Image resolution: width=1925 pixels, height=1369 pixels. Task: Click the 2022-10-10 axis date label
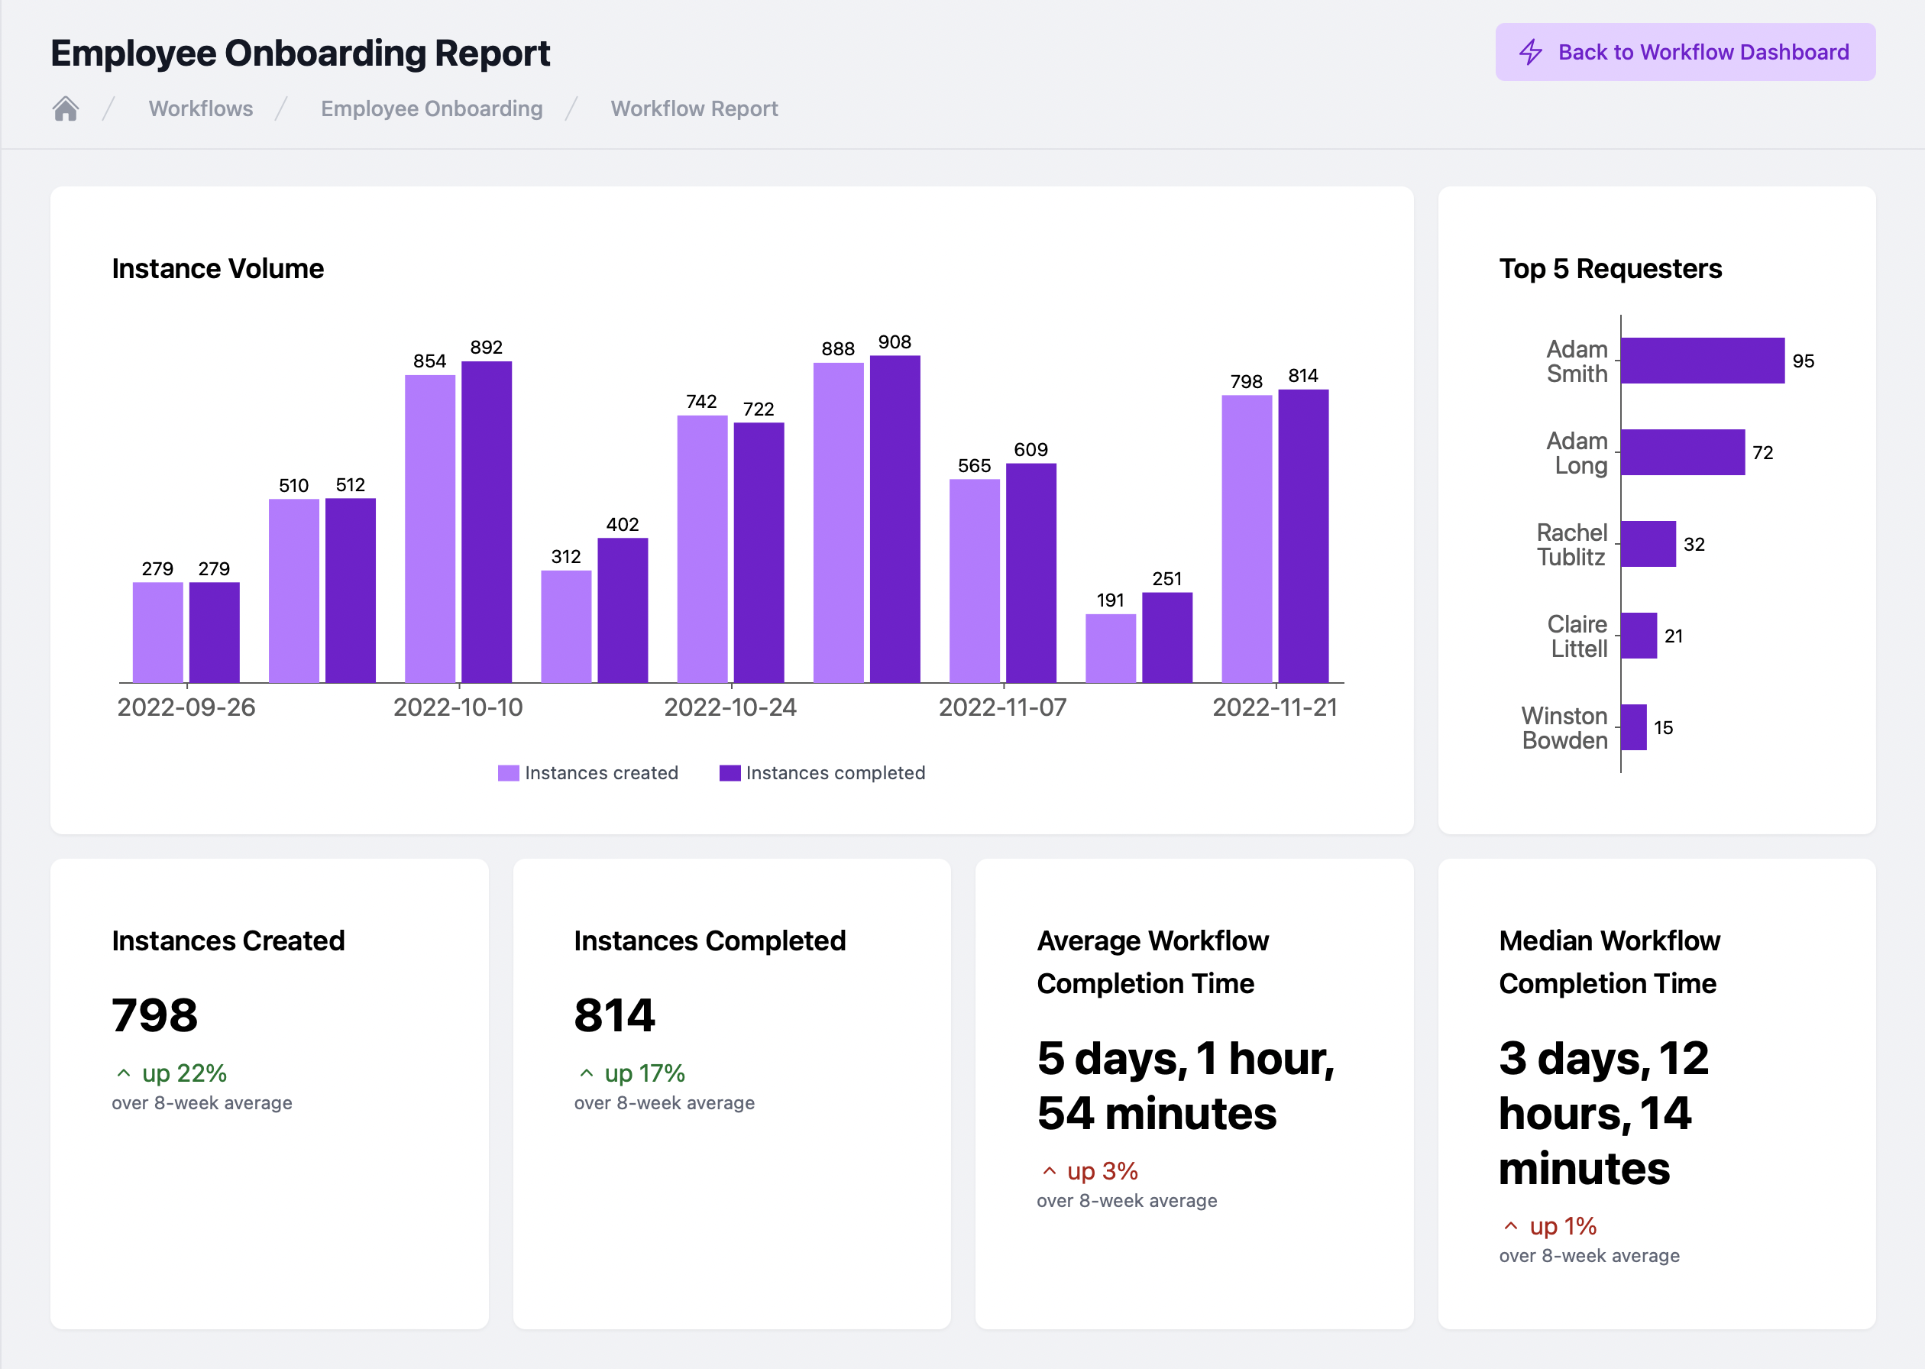click(458, 707)
